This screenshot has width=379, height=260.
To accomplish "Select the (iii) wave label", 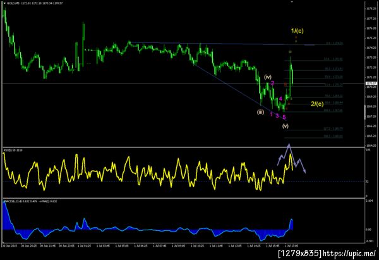I will (x=260, y=112).
